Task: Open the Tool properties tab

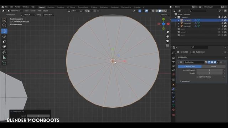Action: click(173, 53)
